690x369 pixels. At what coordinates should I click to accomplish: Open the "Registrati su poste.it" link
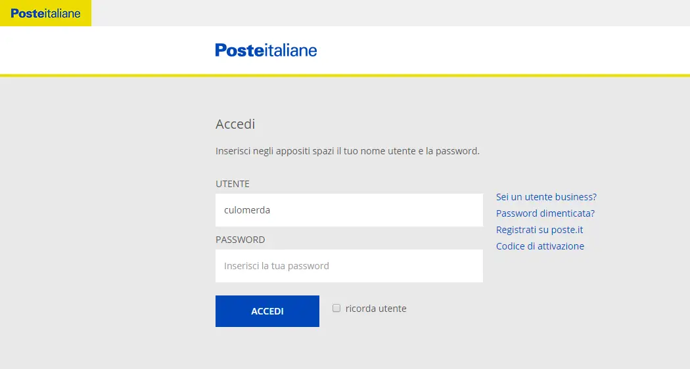coord(540,230)
